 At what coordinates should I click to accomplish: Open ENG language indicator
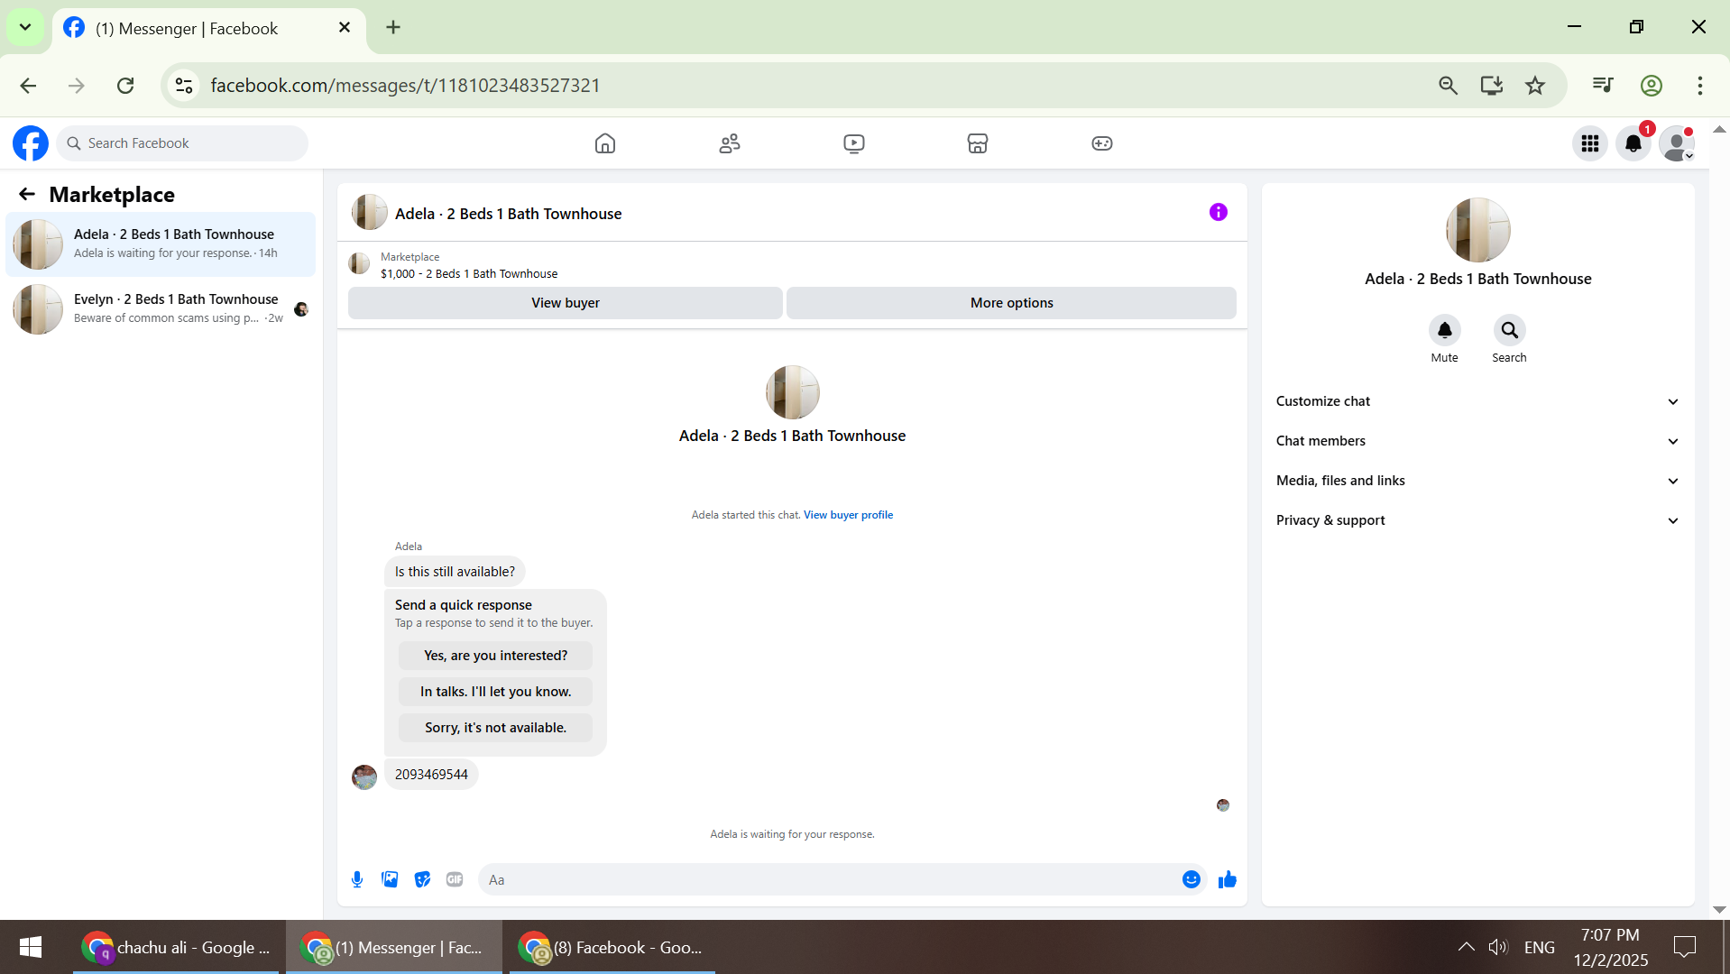tap(1540, 947)
